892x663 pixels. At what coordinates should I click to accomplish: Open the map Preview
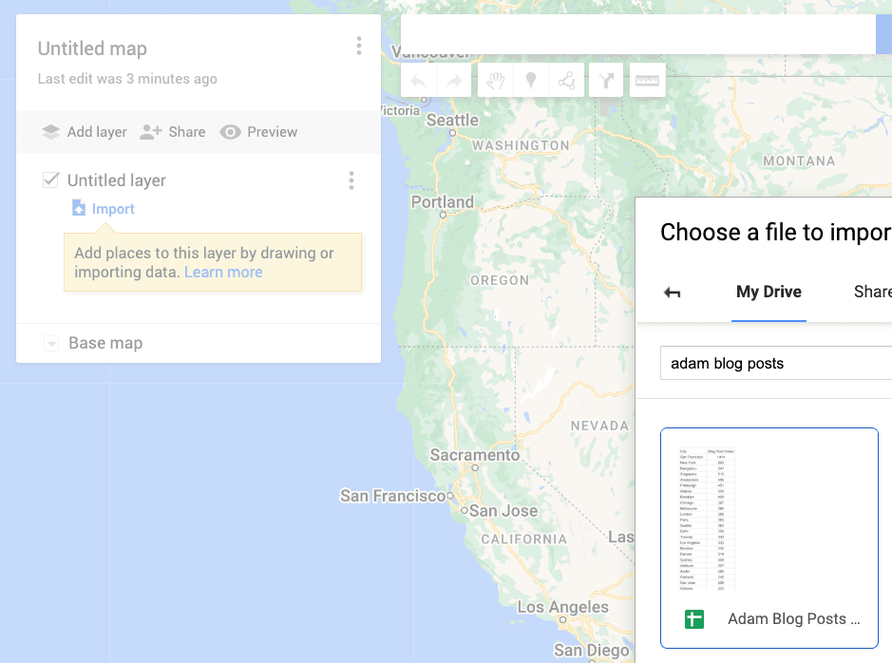258,132
